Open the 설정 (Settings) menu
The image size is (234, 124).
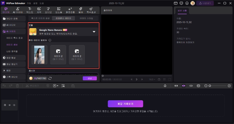click(35, 3)
